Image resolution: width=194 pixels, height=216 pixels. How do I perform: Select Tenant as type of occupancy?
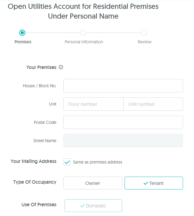tap(154, 183)
